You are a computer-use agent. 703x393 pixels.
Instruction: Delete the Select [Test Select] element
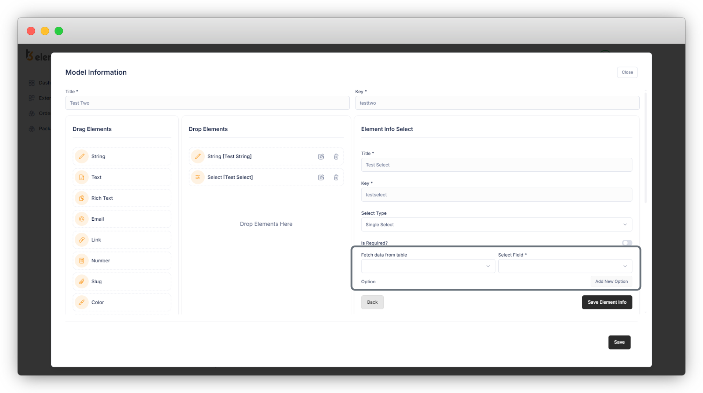[336, 177]
